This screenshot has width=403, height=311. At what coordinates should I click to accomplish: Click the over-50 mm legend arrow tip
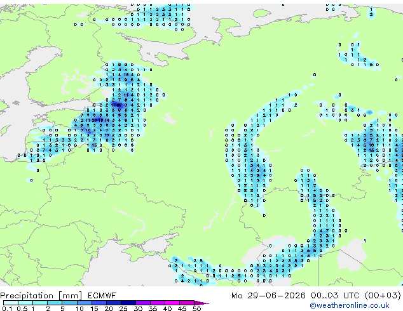[x=201, y=303]
